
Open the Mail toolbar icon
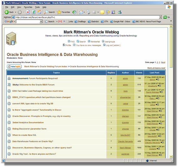click(x=81, y=12)
